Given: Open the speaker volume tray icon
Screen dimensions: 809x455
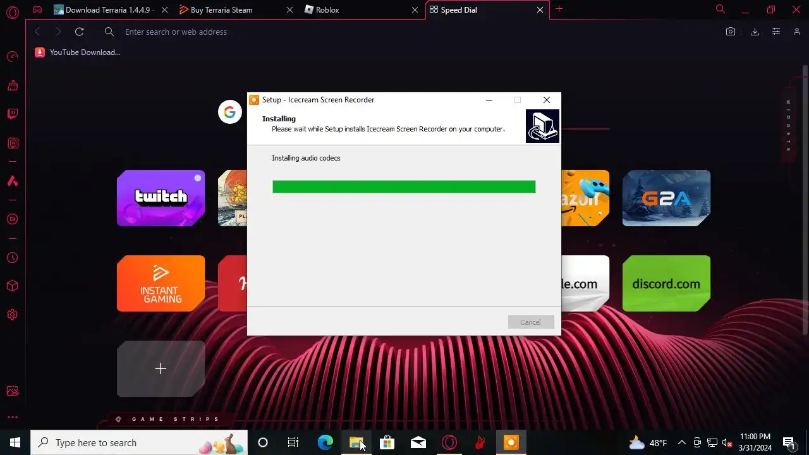Looking at the screenshot, I should pyautogui.click(x=727, y=442).
